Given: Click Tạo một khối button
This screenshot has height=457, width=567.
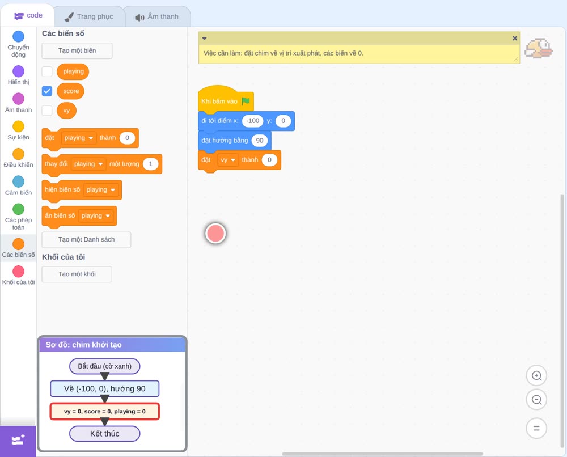Looking at the screenshot, I should [77, 274].
